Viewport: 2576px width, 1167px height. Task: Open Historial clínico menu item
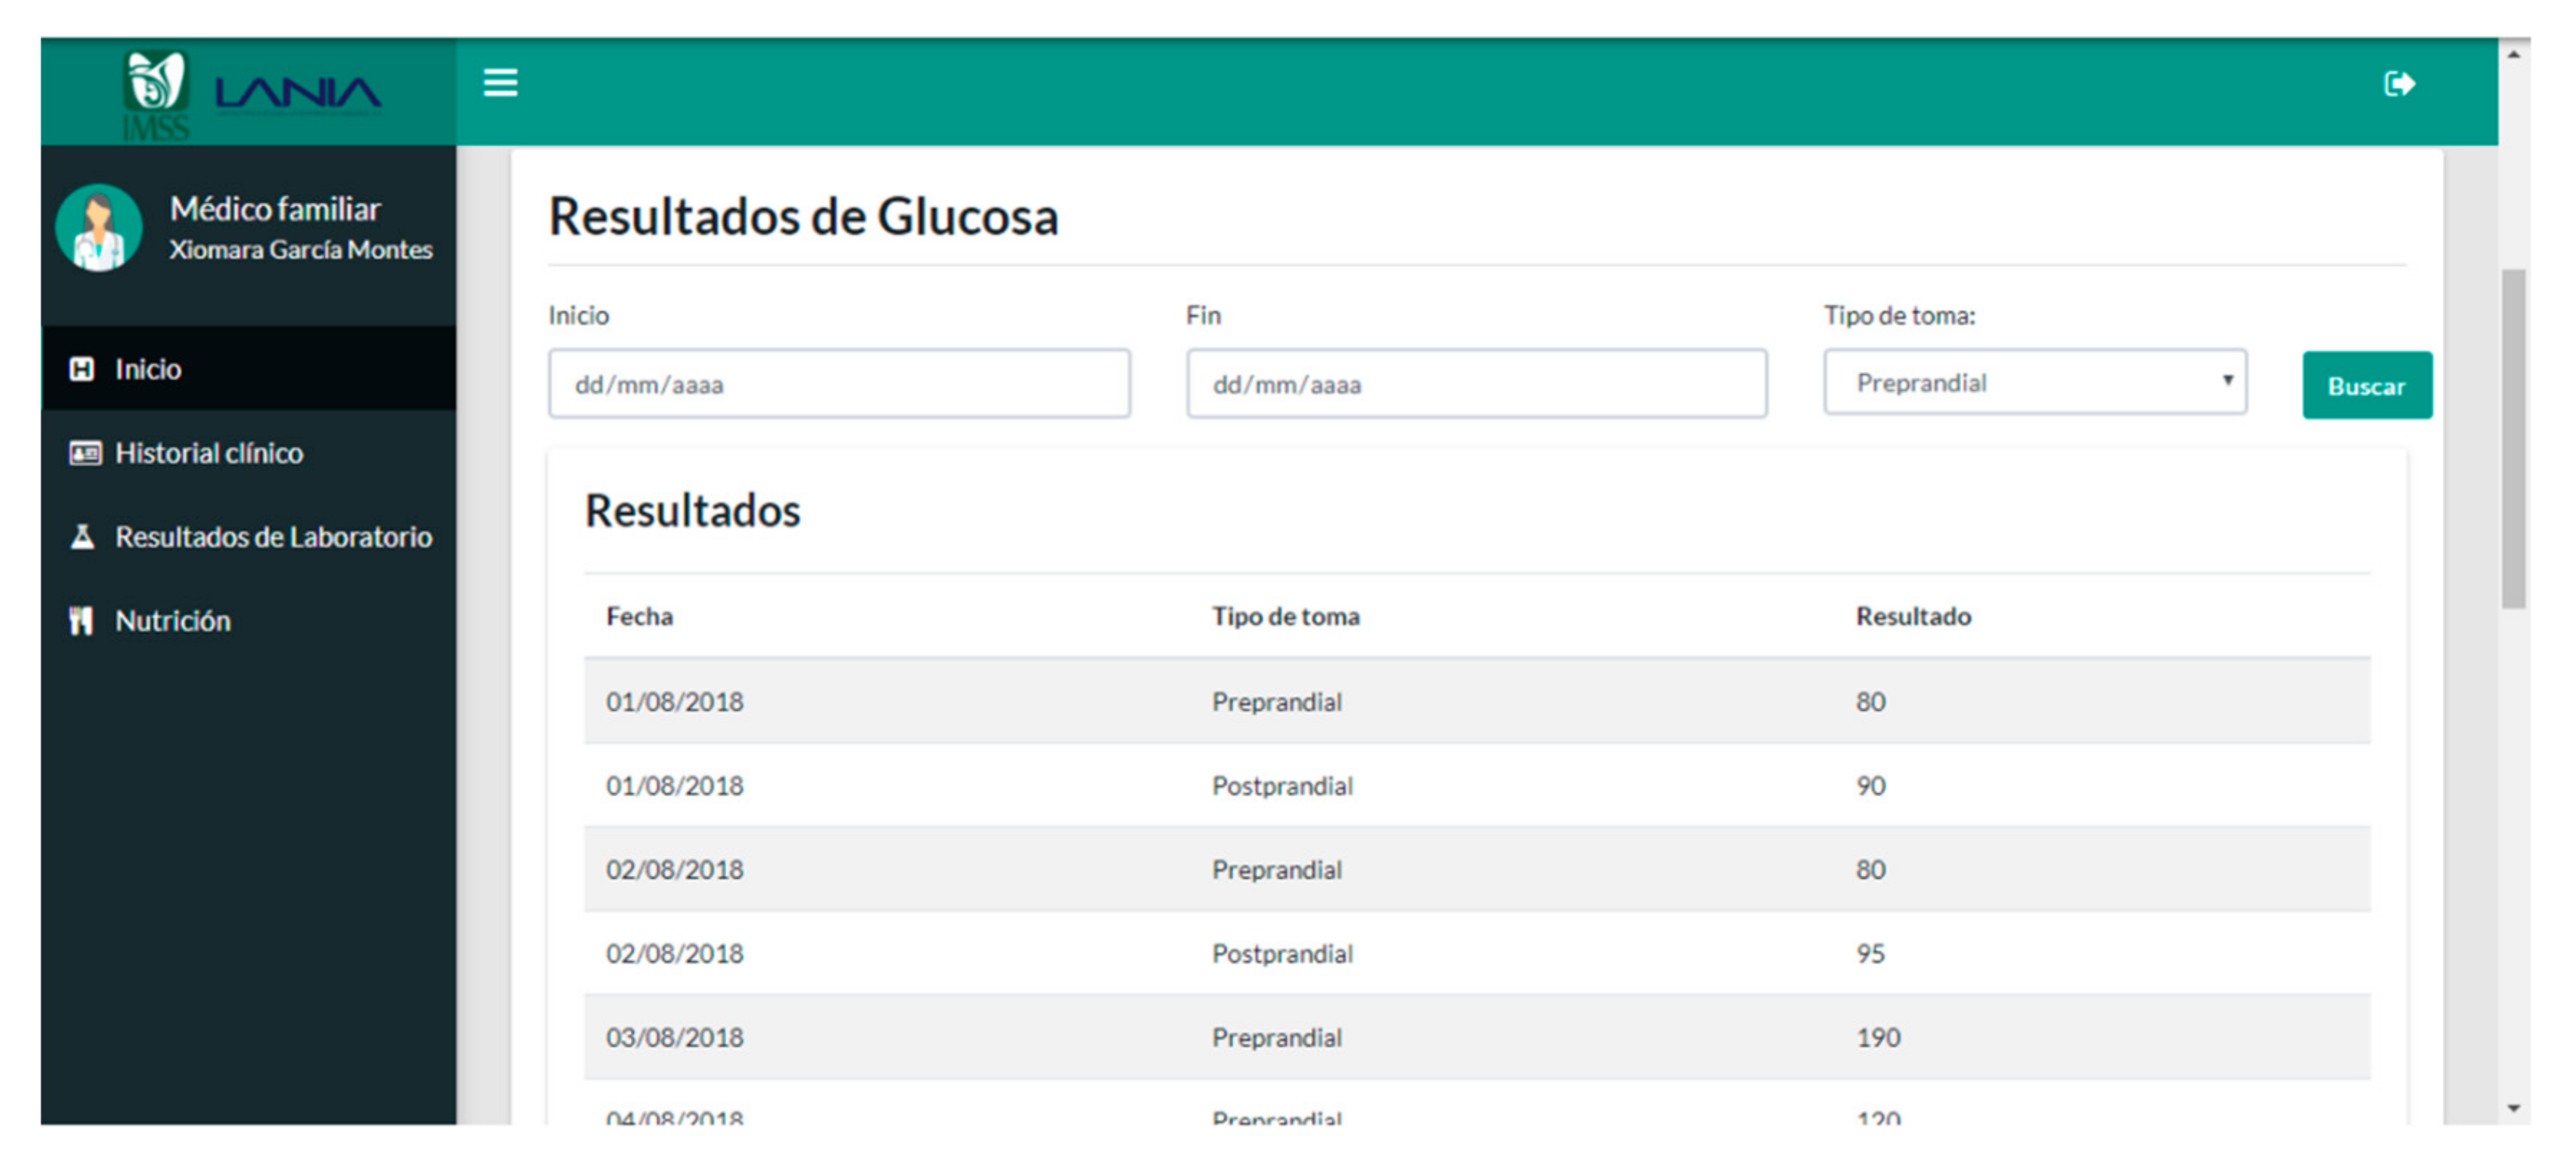[209, 453]
